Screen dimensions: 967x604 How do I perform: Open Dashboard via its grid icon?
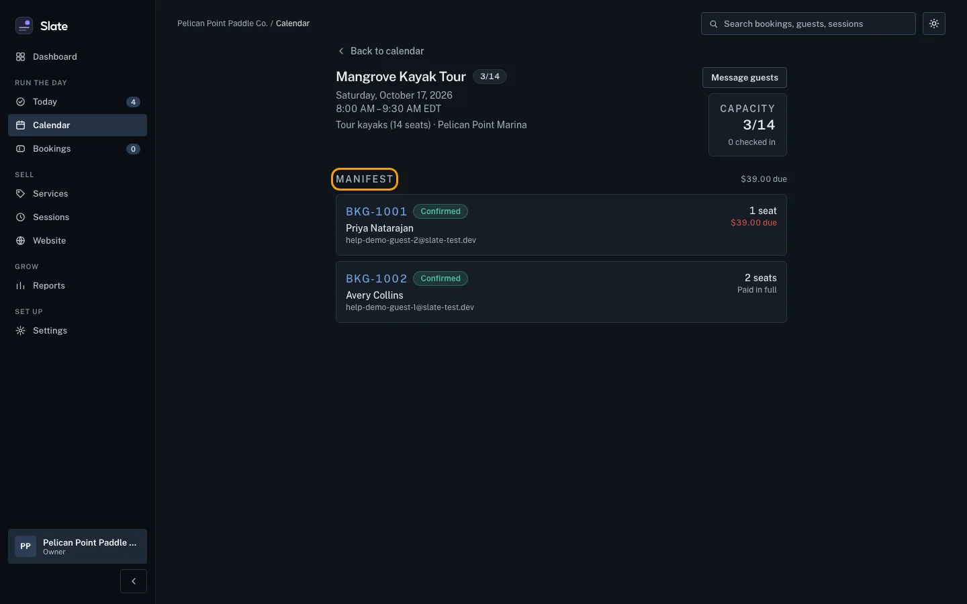(20, 57)
